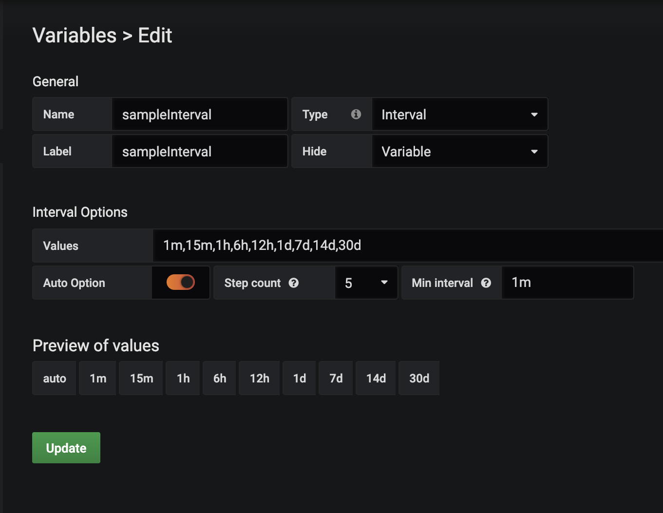Focus the Label text field
This screenshot has width=663, height=513.
click(199, 152)
